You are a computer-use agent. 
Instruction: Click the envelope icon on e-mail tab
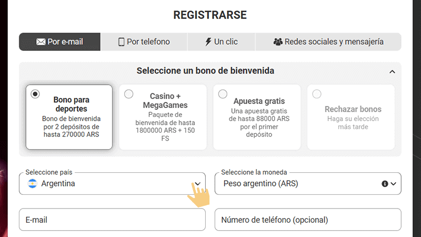(41, 42)
